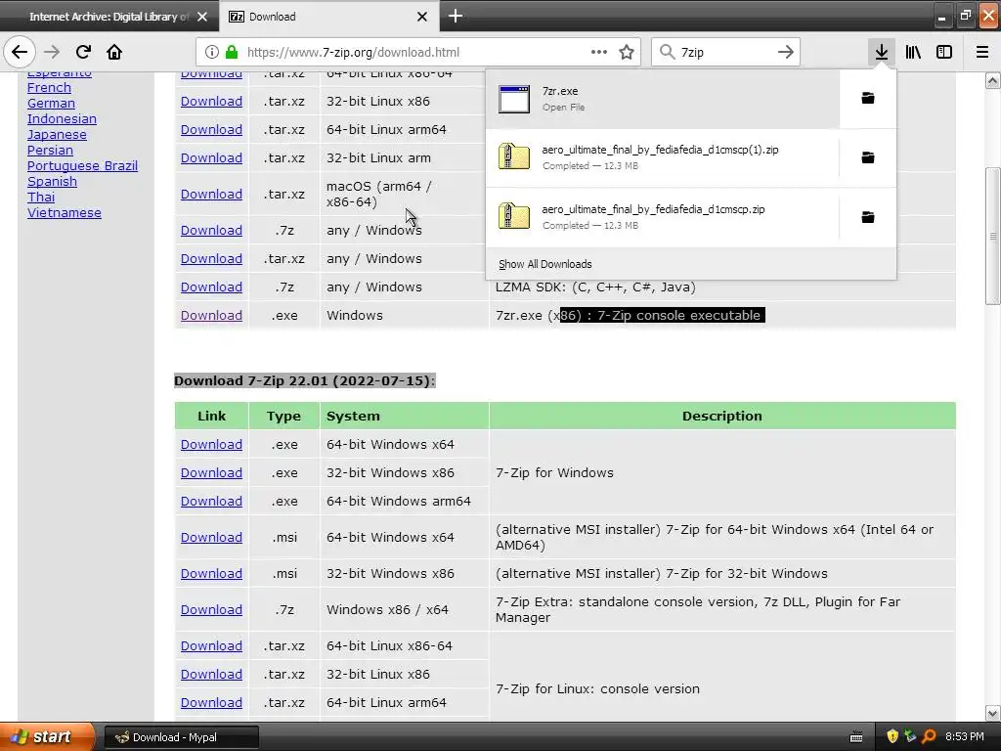The image size is (1001, 751).
Task: Click page scrollbar up arrow
Action: point(992,80)
